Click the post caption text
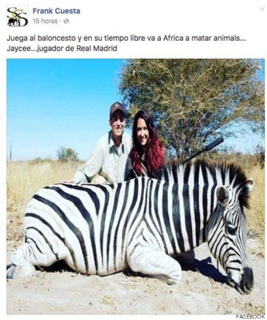Viewport: 267px width, 320px height. point(126,43)
